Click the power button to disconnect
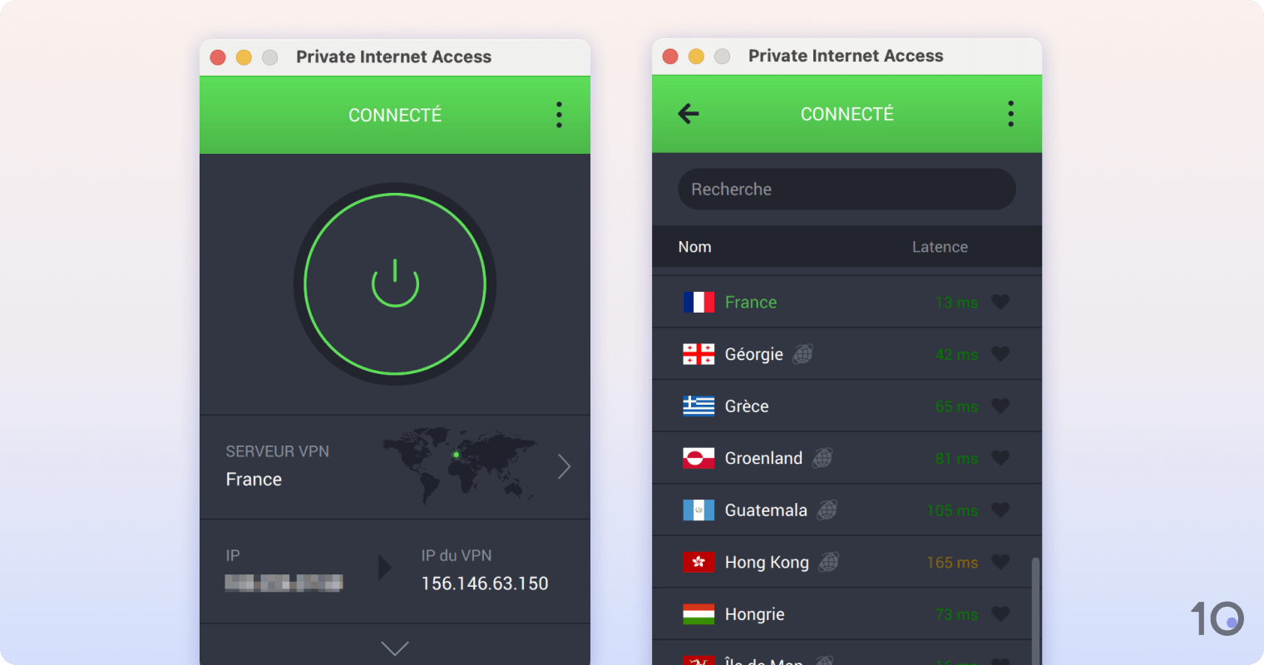1264x665 pixels. (394, 283)
